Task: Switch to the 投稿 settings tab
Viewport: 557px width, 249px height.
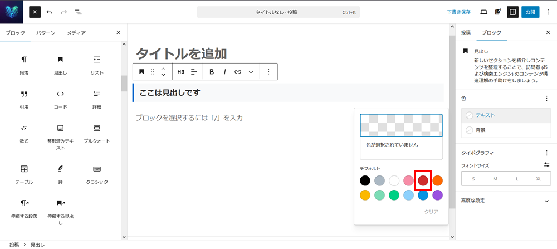Action: pyautogui.click(x=466, y=33)
